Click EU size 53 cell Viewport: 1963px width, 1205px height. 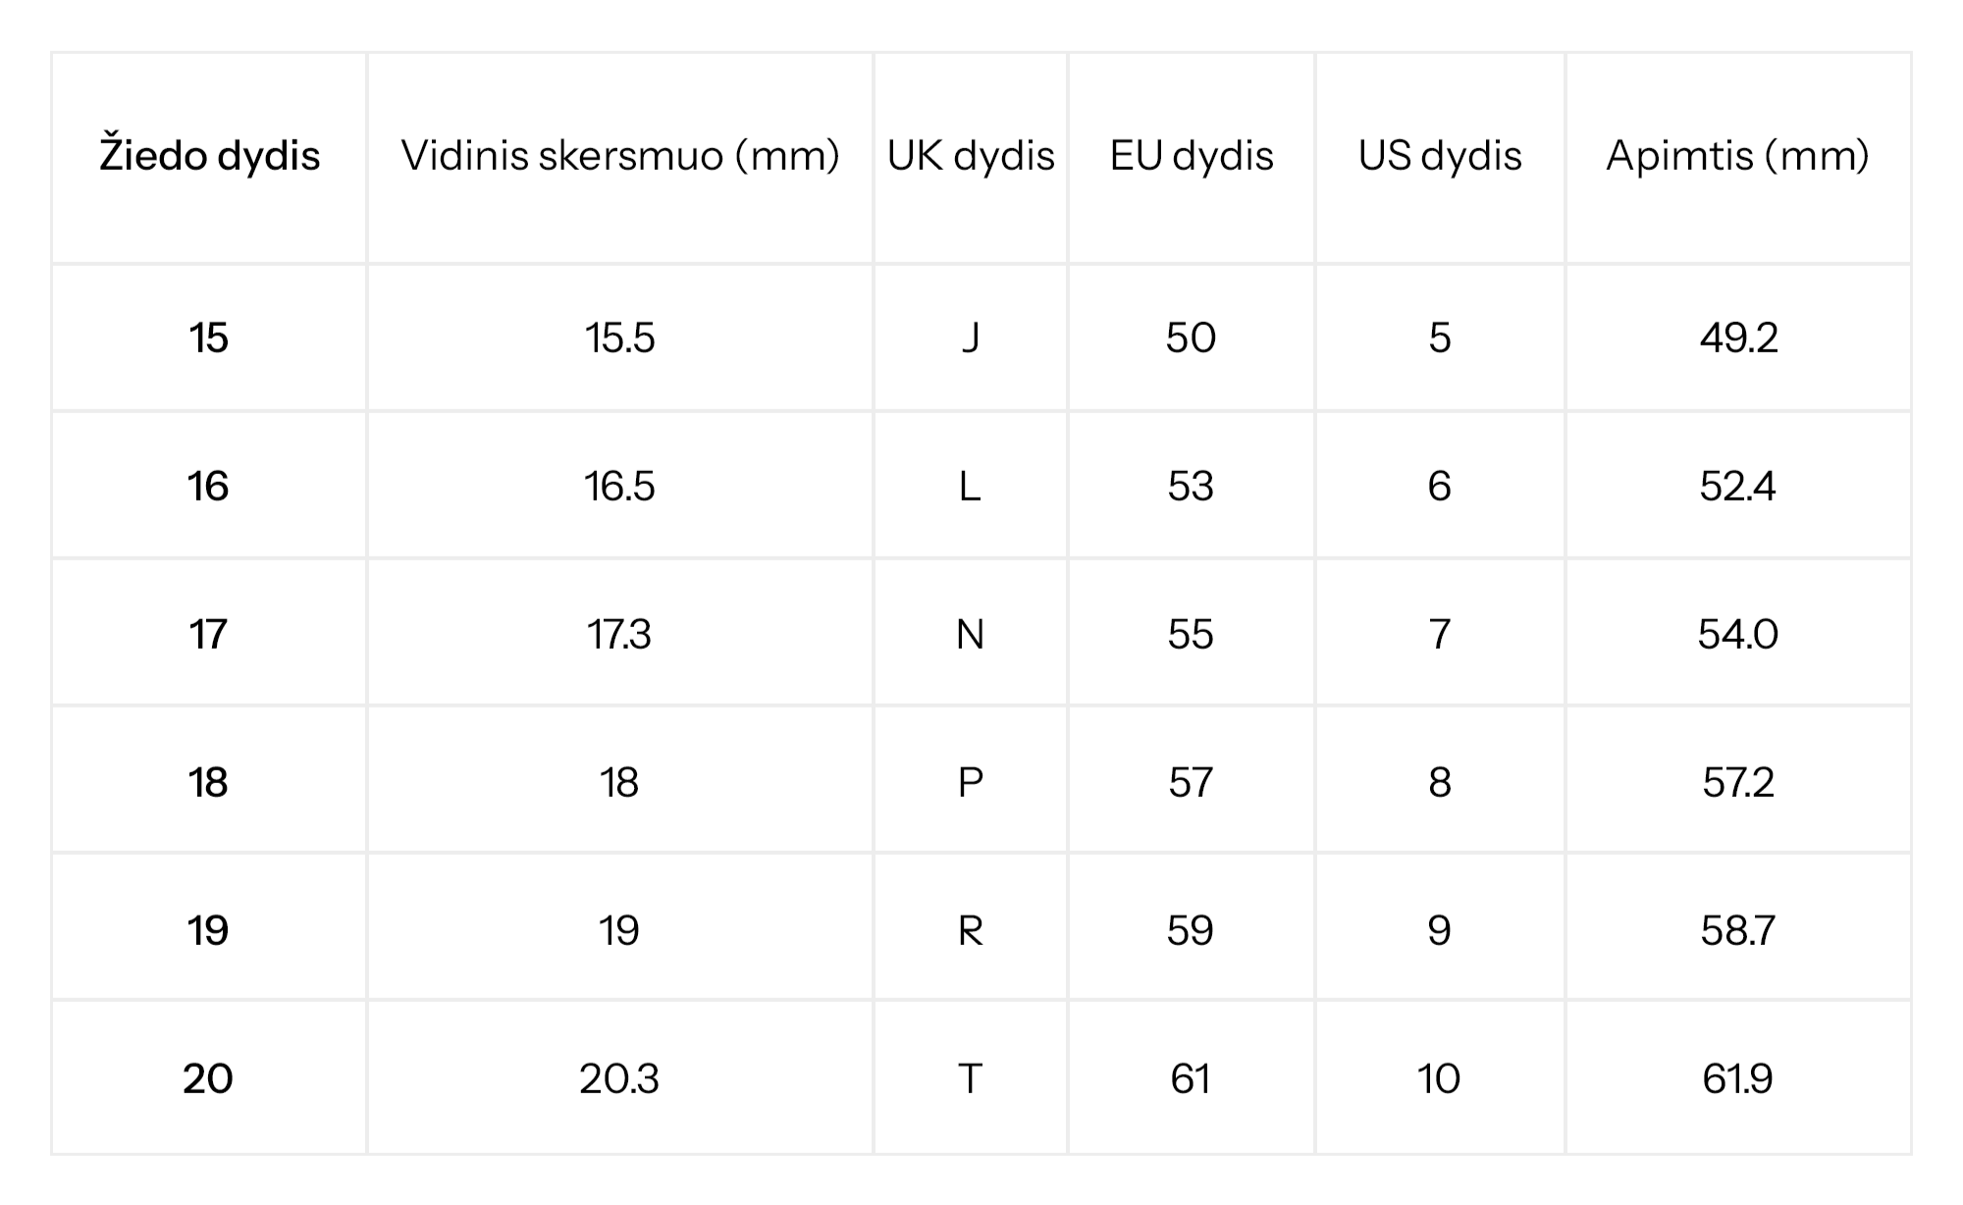[1191, 487]
